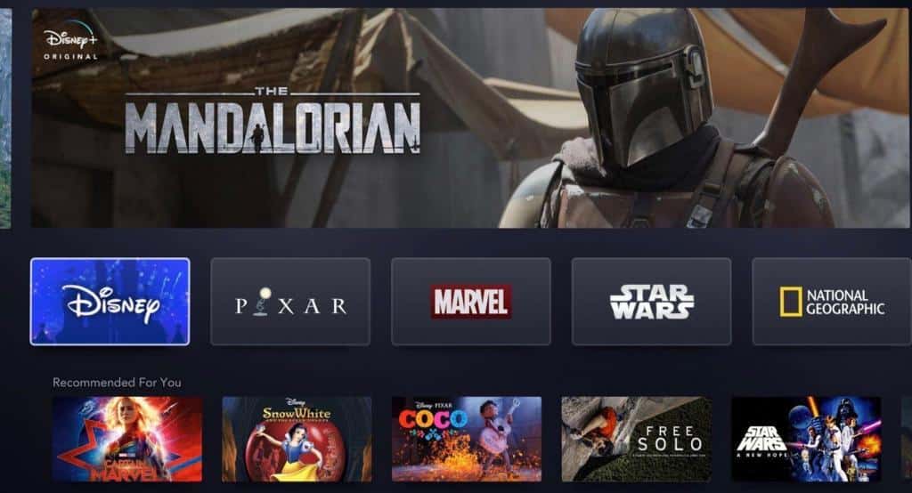912x493 pixels.
Task: Play Captain Marvel from recommendations
Action: point(127,439)
